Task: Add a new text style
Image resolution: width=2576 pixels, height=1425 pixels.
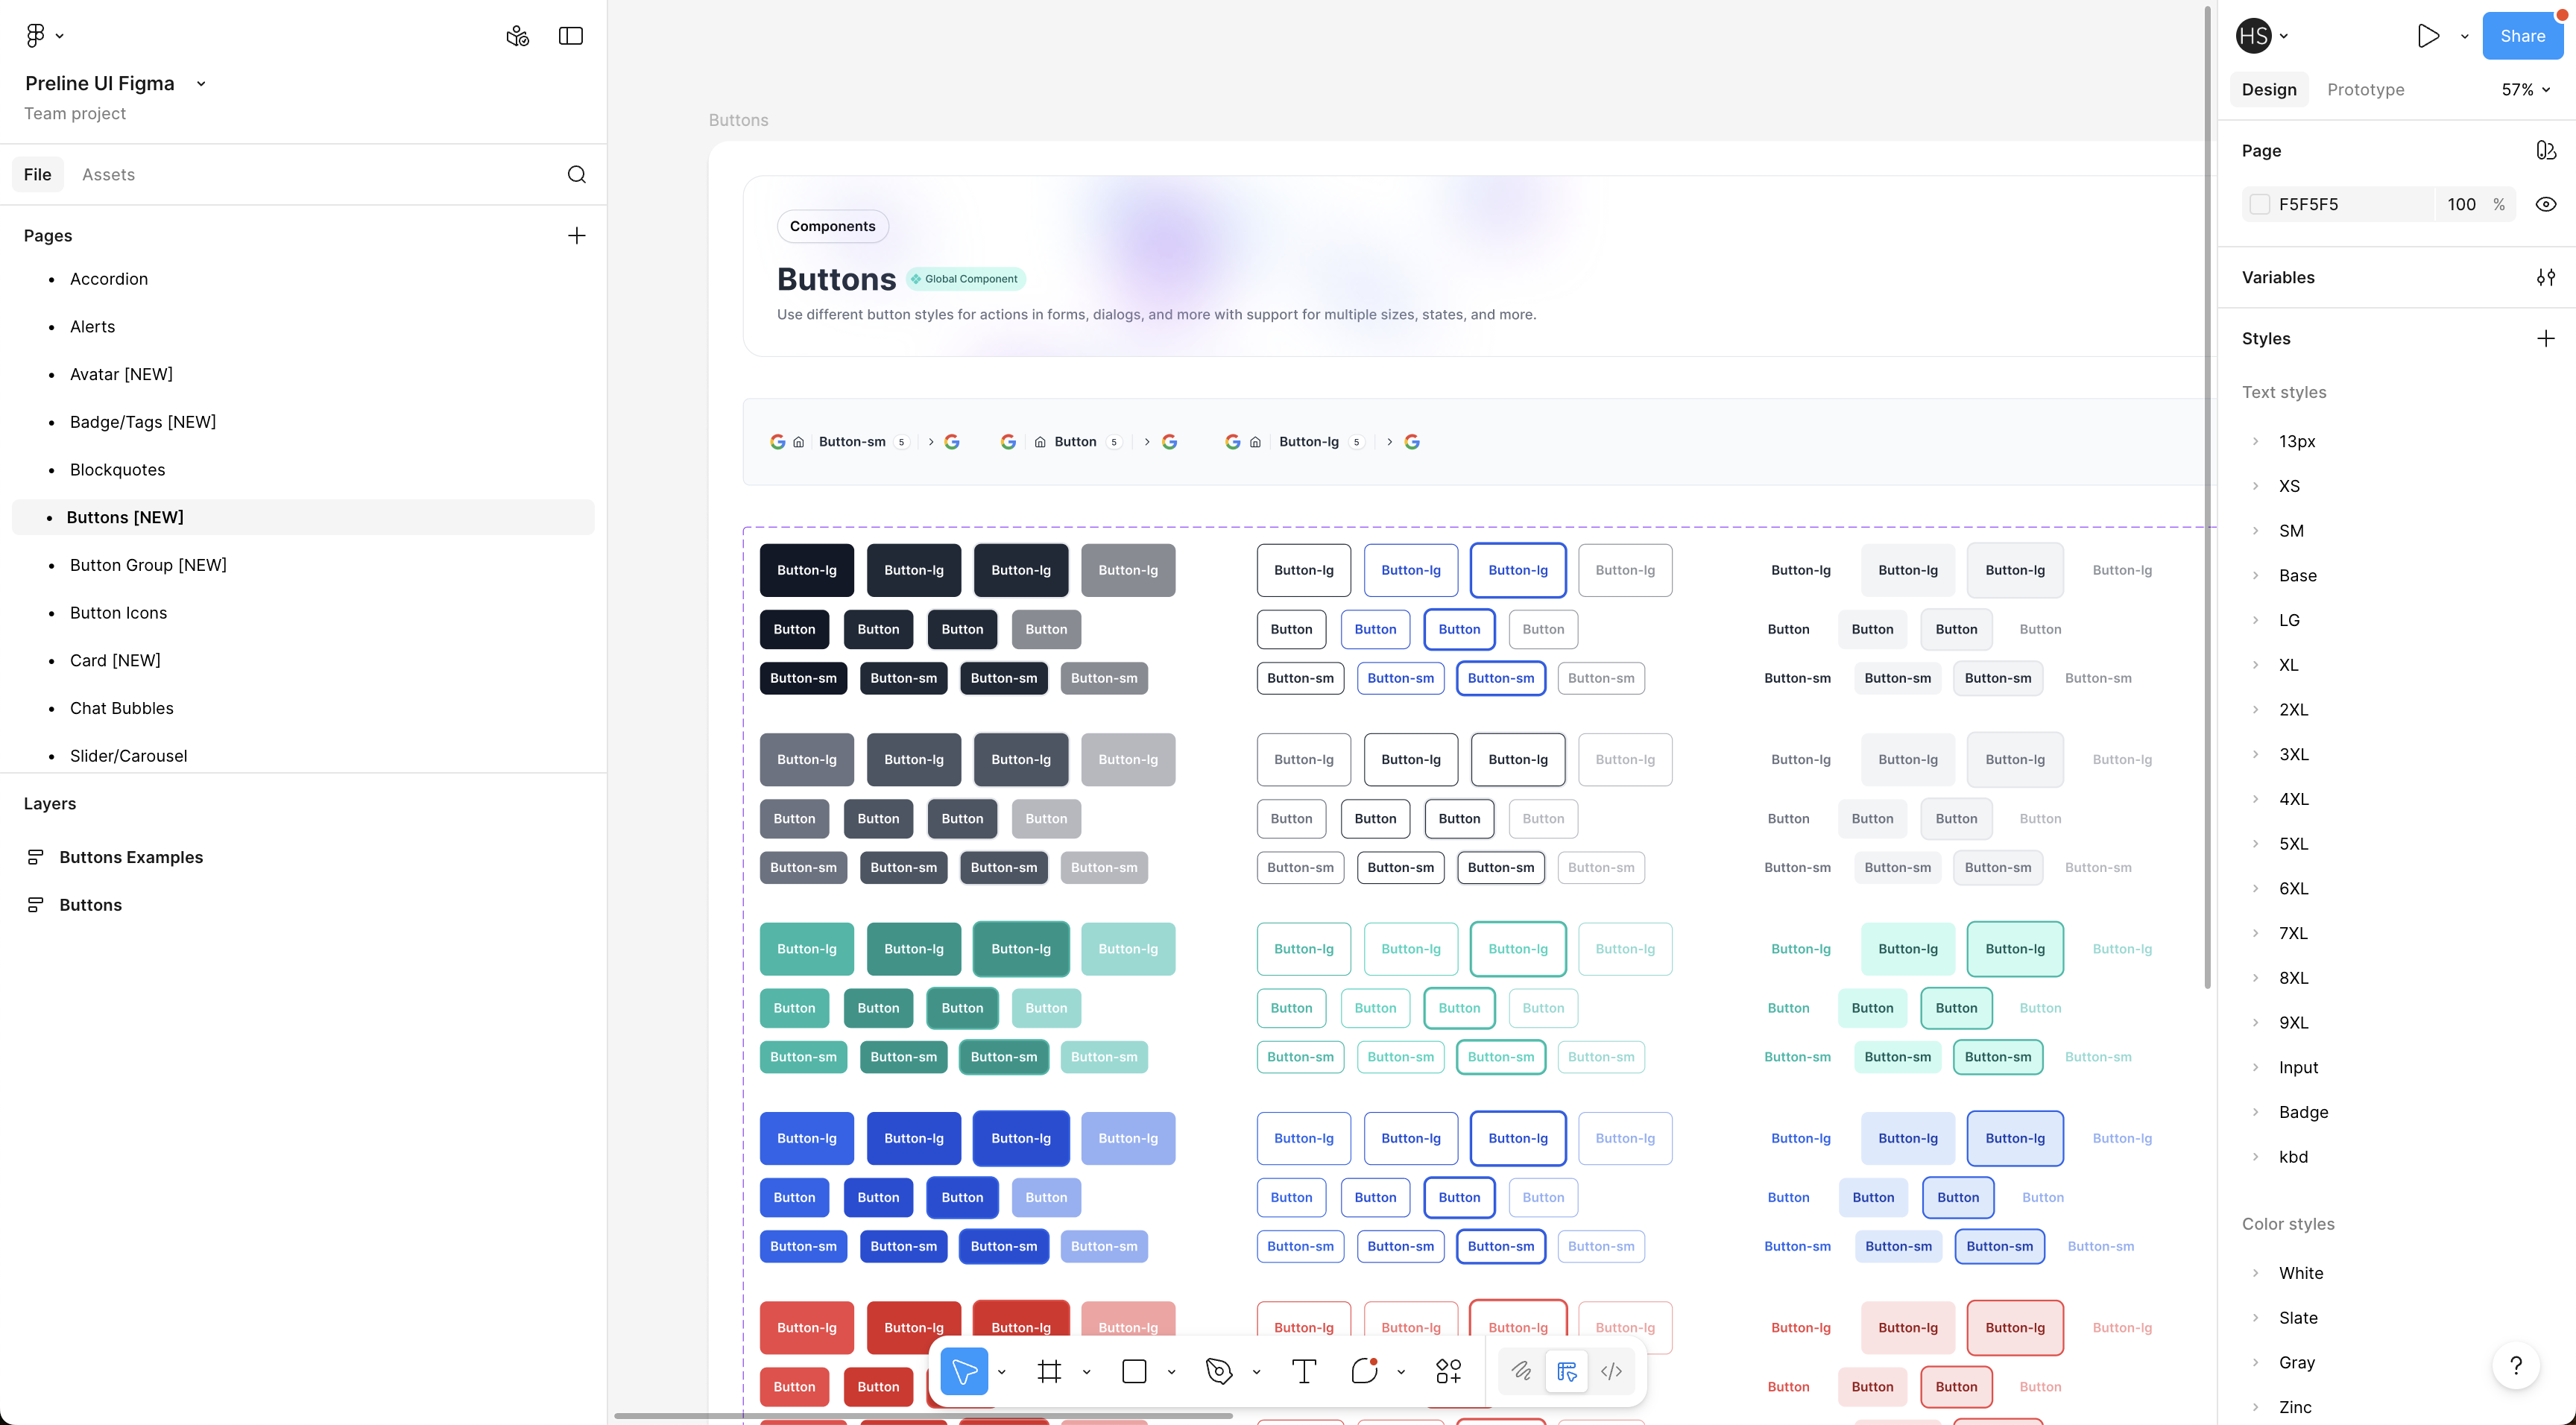Action: click(x=2546, y=338)
